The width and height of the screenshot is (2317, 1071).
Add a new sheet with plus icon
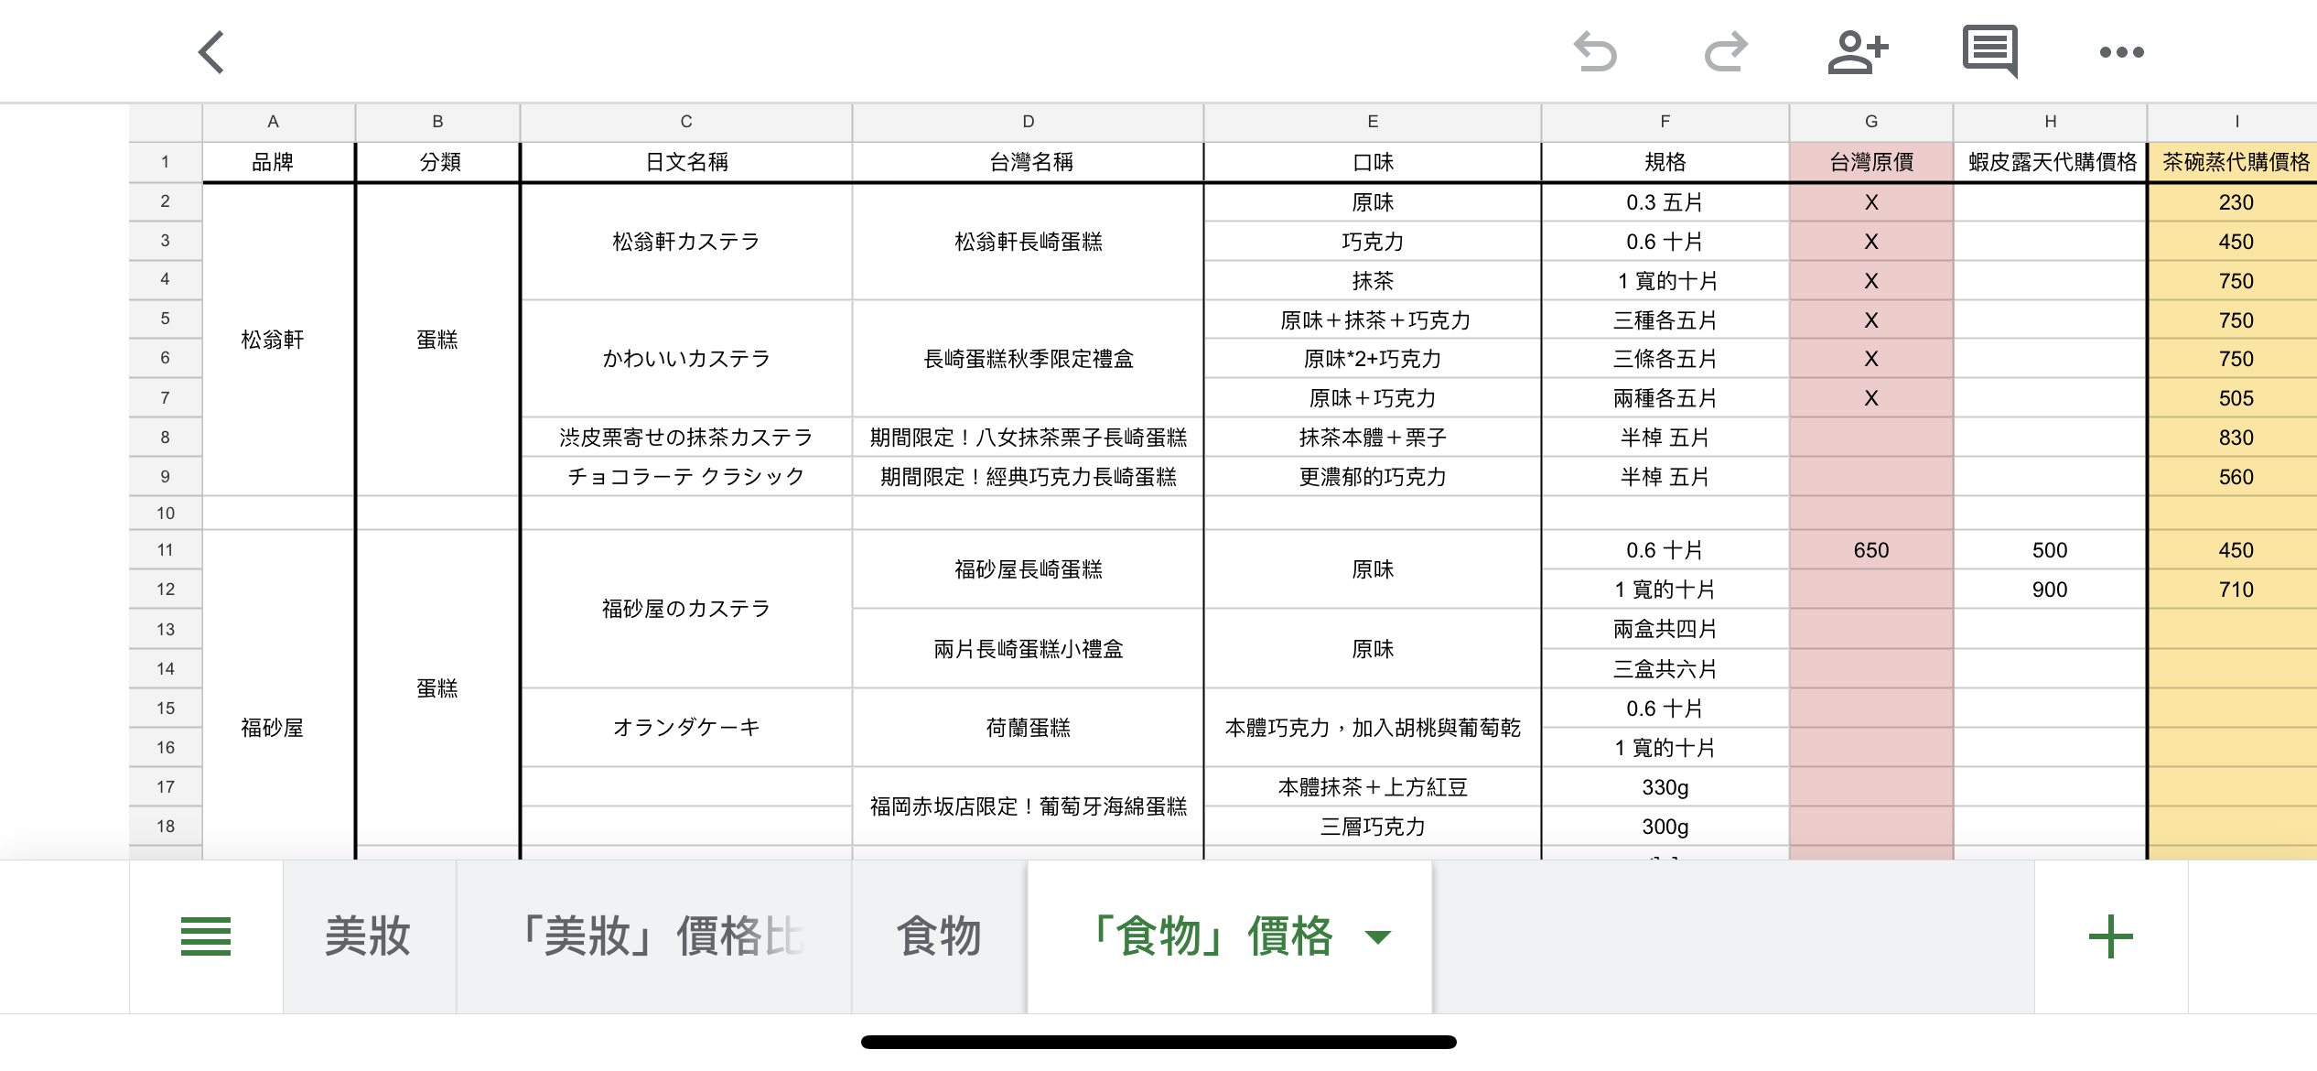tap(2110, 936)
